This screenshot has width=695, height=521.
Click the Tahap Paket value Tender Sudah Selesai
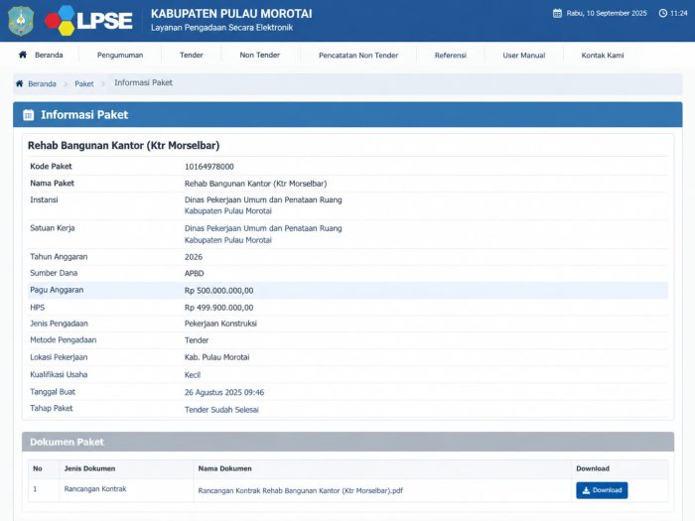coord(221,410)
